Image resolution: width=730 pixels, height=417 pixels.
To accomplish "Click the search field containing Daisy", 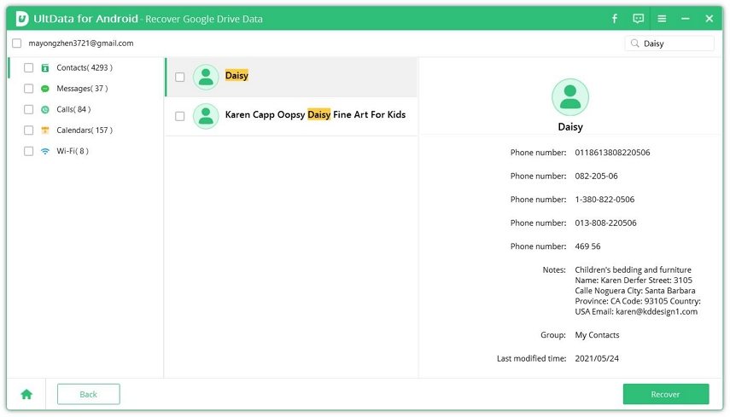I will pos(676,43).
